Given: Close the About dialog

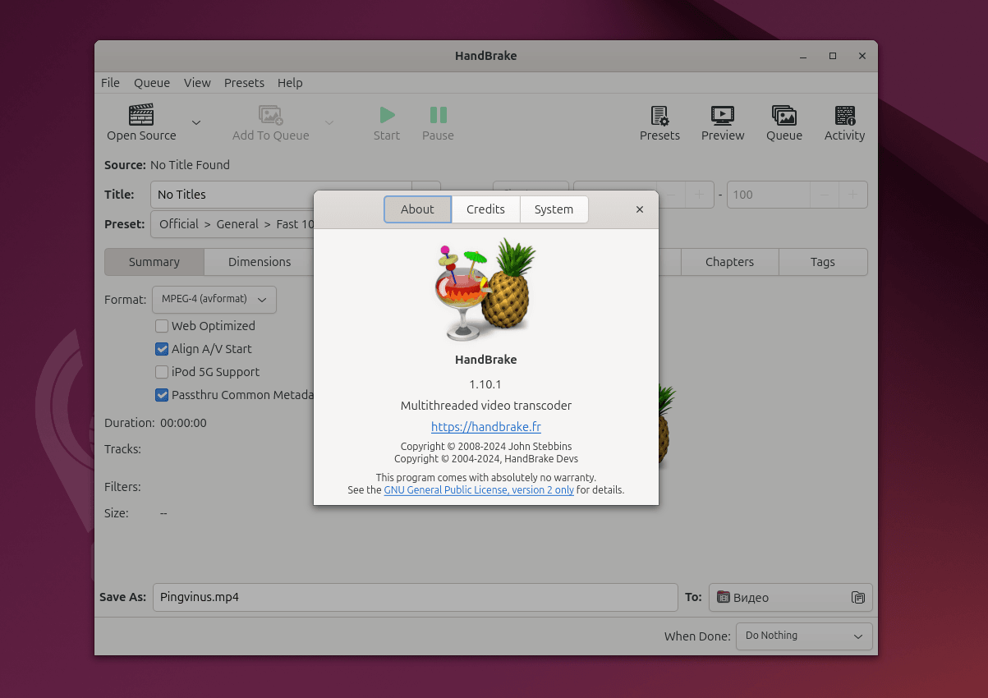Looking at the screenshot, I should (640, 209).
